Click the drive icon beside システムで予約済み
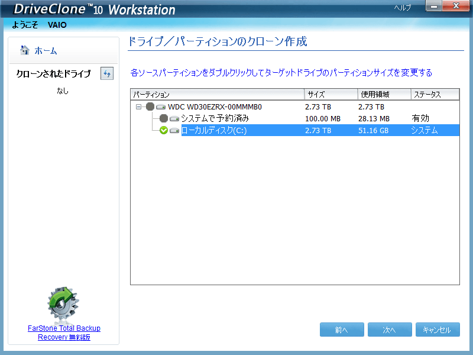The image size is (473, 355). click(x=174, y=119)
